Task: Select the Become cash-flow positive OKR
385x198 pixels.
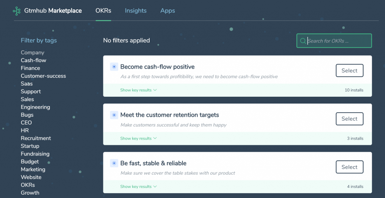Action: coord(349,71)
